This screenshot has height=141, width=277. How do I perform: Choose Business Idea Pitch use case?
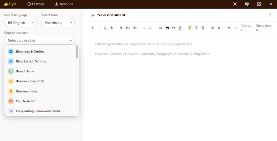point(40,81)
